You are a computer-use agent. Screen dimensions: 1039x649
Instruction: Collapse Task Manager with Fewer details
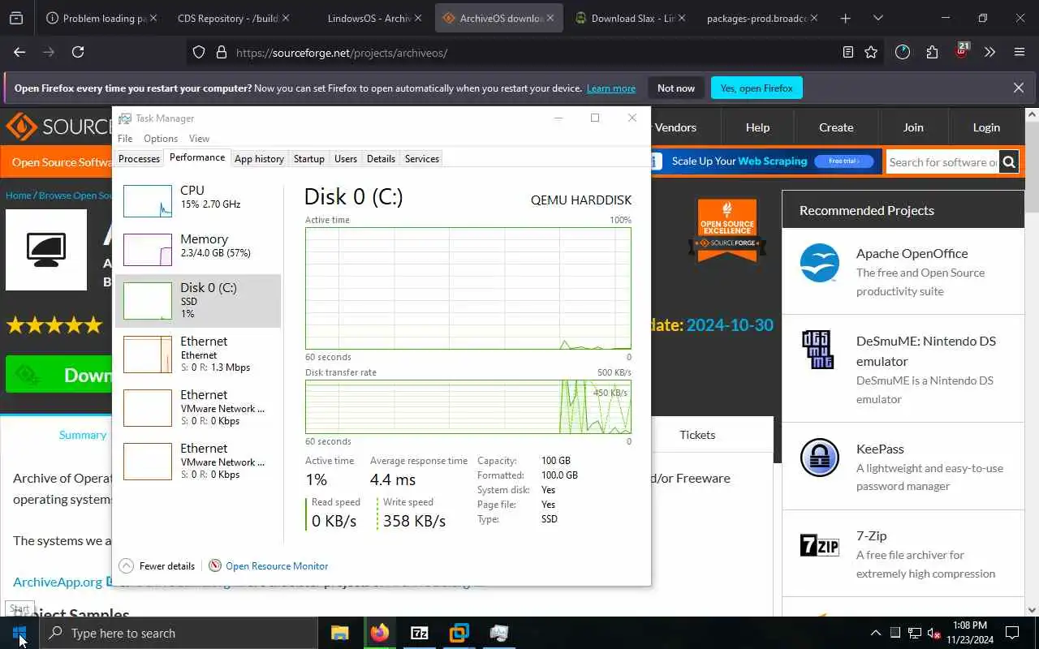pos(157,565)
